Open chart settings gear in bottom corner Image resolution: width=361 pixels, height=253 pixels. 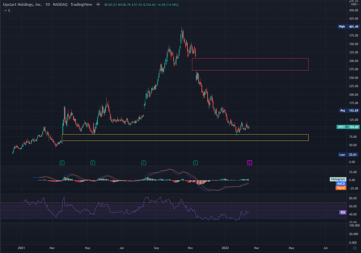pyautogui.click(x=355, y=248)
